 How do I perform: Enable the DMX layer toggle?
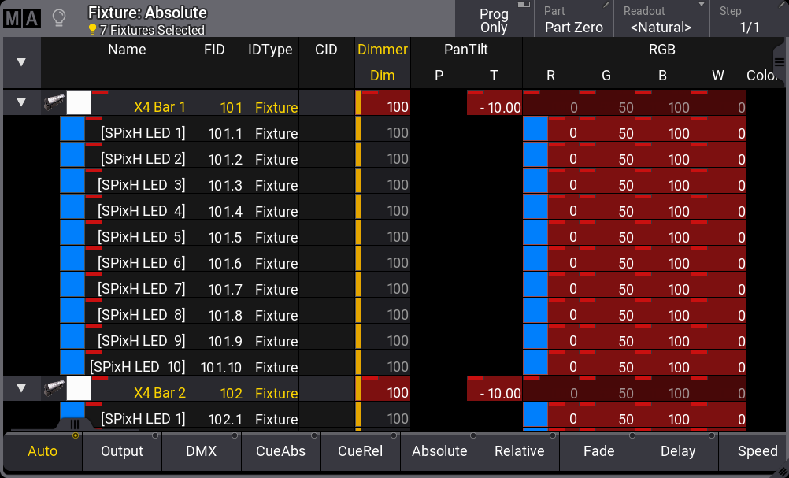tap(201, 451)
